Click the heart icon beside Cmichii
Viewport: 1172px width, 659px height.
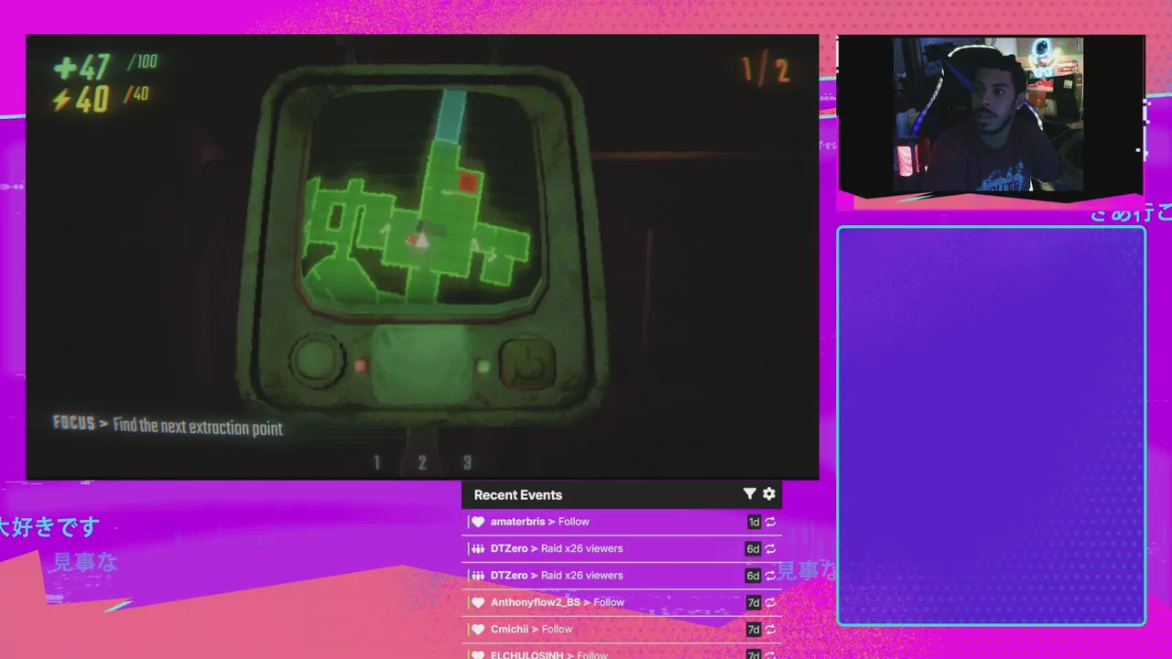pos(478,629)
